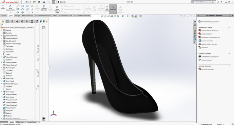Expand the Yüzey-Ekstrüzyon1 feature
This screenshot has width=234, height=125.
(1, 57)
